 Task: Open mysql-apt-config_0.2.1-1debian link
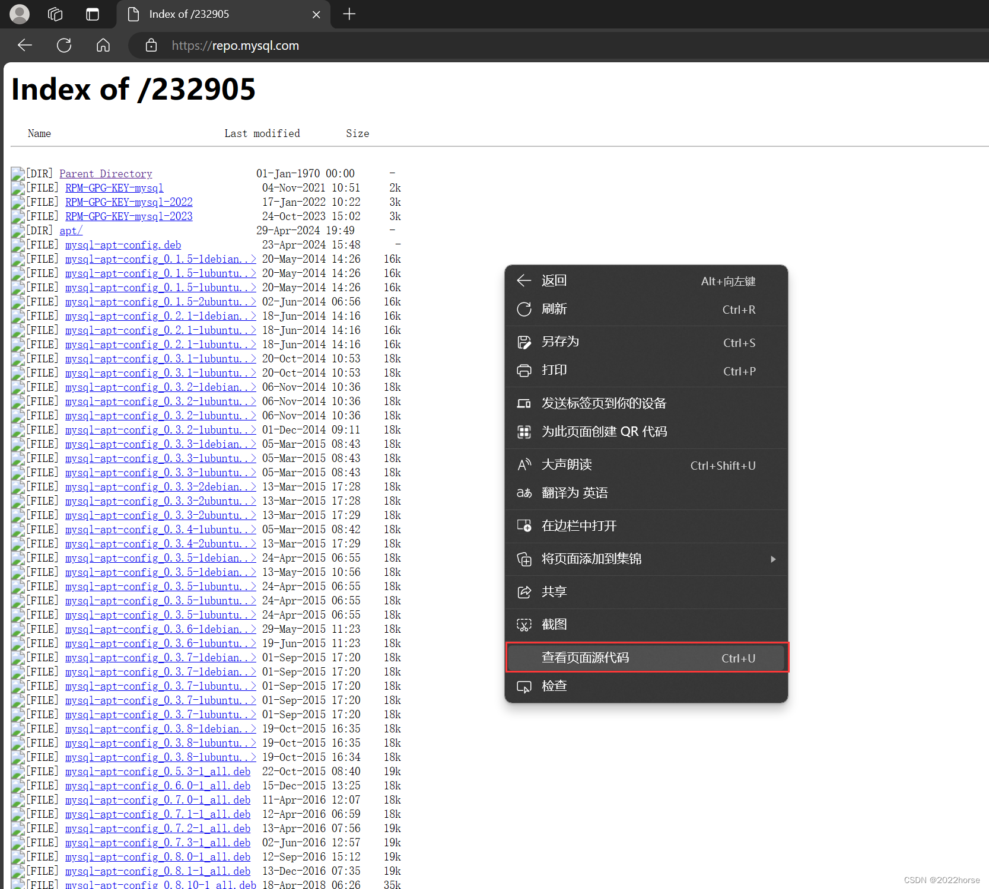click(x=160, y=316)
